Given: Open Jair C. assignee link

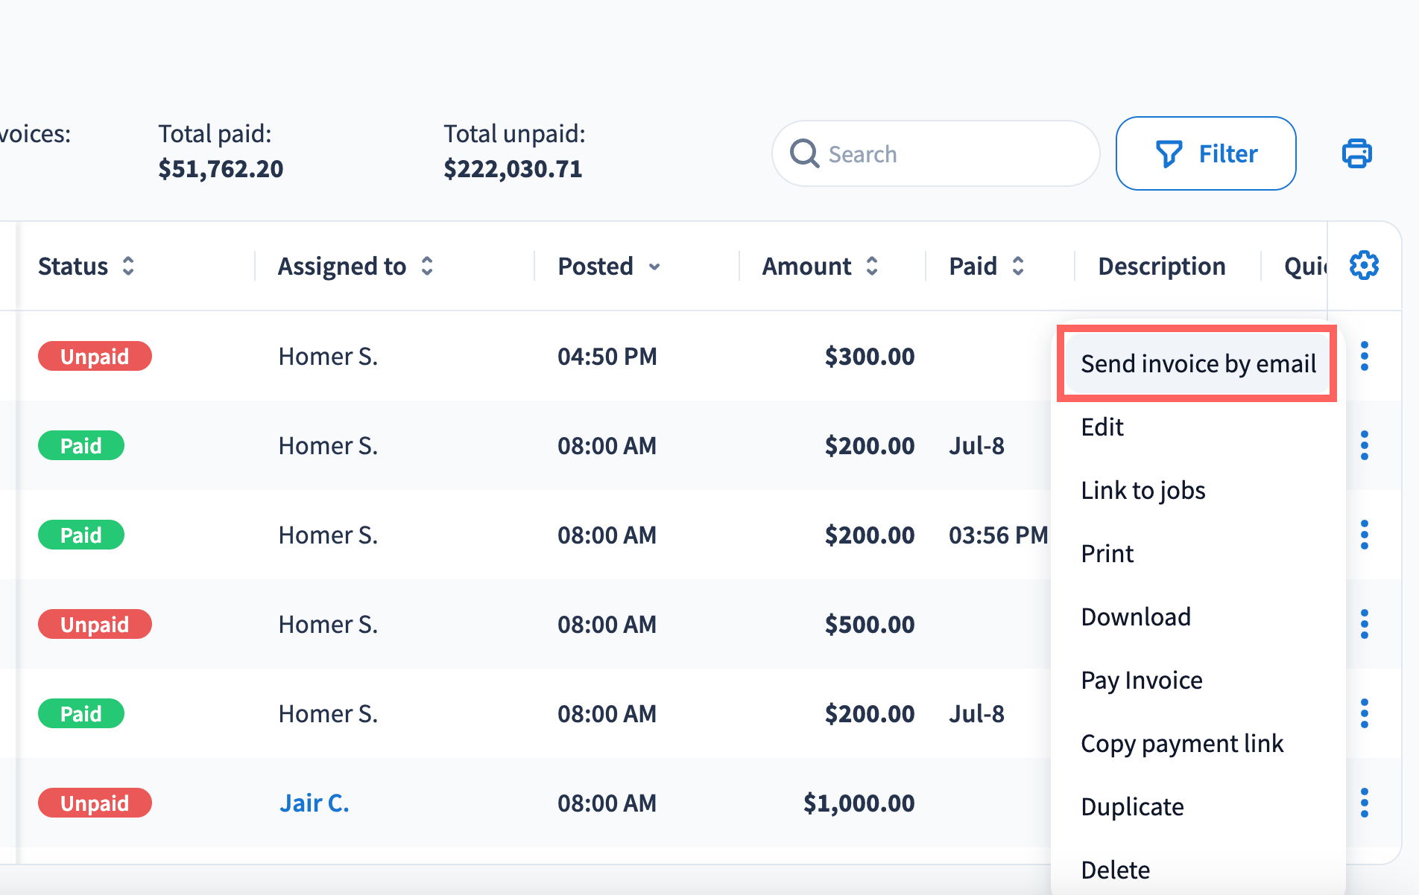Looking at the screenshot, I should pos(314,803).
